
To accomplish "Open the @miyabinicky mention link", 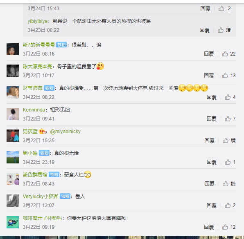I will point(65,132).
